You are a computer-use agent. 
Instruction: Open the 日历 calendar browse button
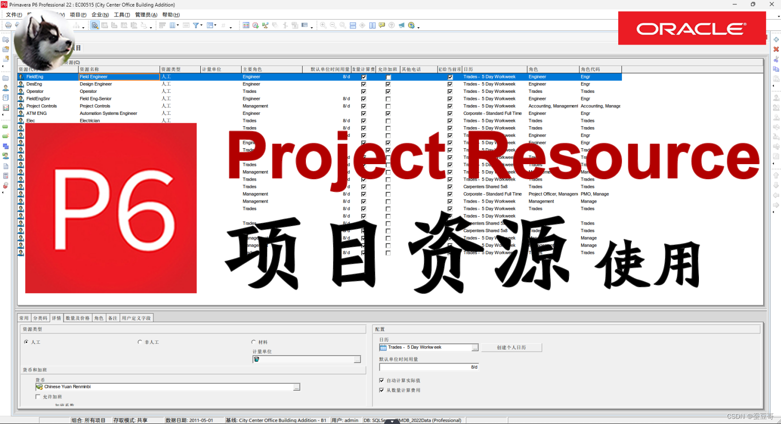click(475, 348)
